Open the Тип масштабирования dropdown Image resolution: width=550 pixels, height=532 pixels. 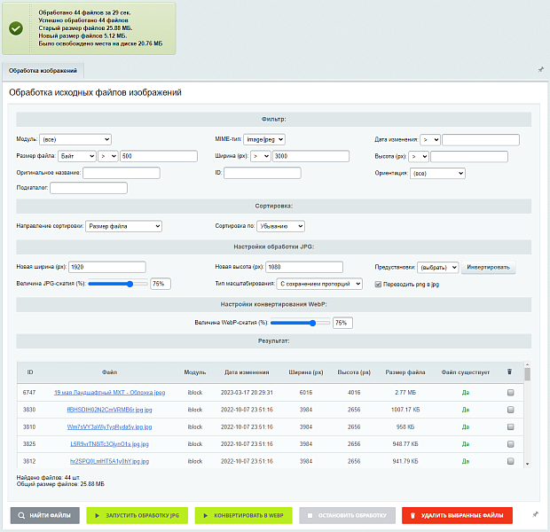(x=319, y=284)
